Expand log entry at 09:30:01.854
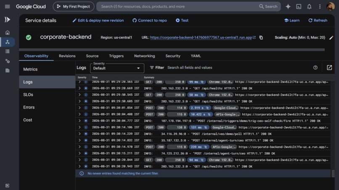 coord(79,108)
